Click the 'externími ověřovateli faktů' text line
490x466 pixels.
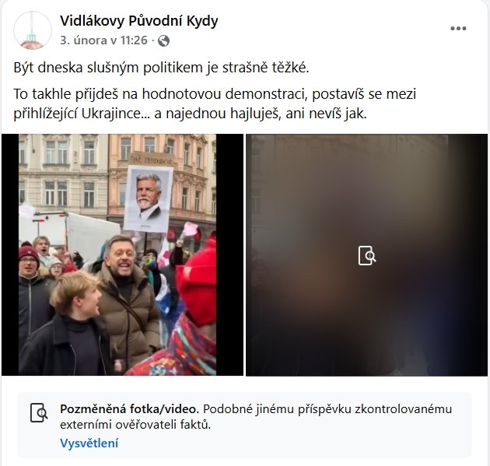click(x=135, y=425)
